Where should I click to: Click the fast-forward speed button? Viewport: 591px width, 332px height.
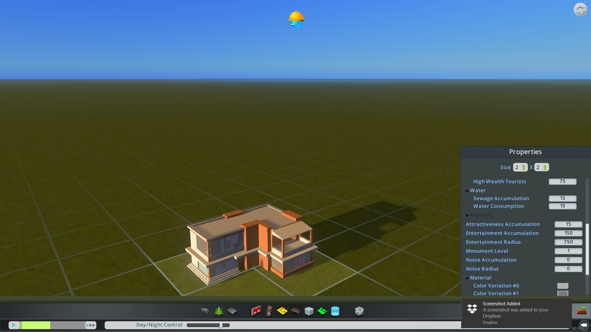[x=91, y=325]
